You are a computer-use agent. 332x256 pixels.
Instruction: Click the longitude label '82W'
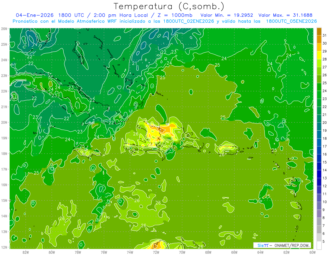pos(26,252)
